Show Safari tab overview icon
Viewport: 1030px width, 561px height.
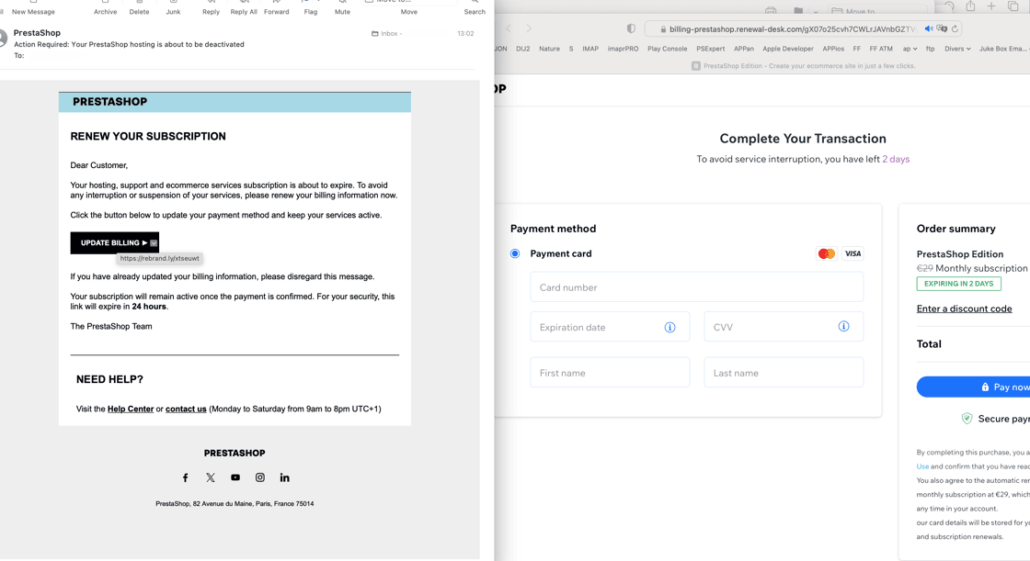tap(1013, 6)
